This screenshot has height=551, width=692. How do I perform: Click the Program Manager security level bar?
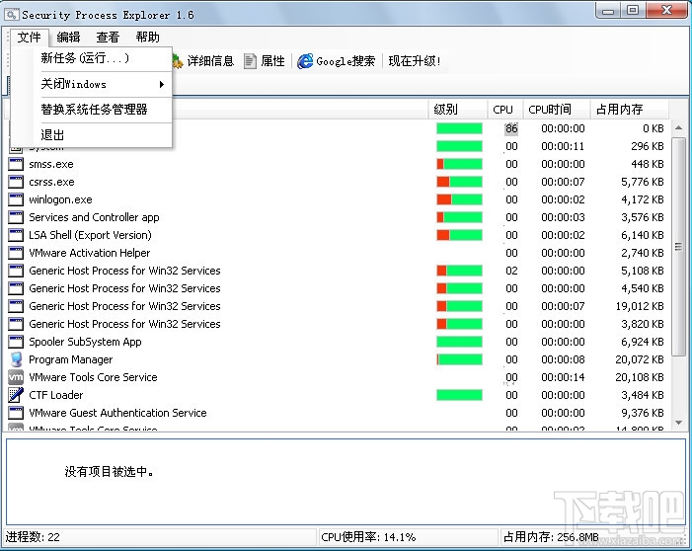pos(459,359)
